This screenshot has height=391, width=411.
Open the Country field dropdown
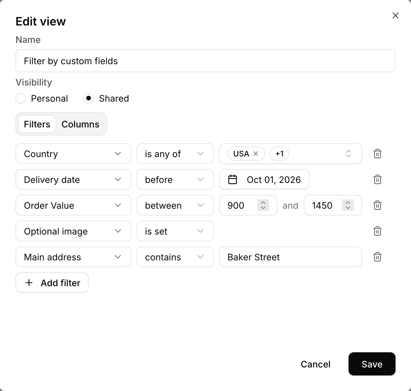tap(73, 154)
